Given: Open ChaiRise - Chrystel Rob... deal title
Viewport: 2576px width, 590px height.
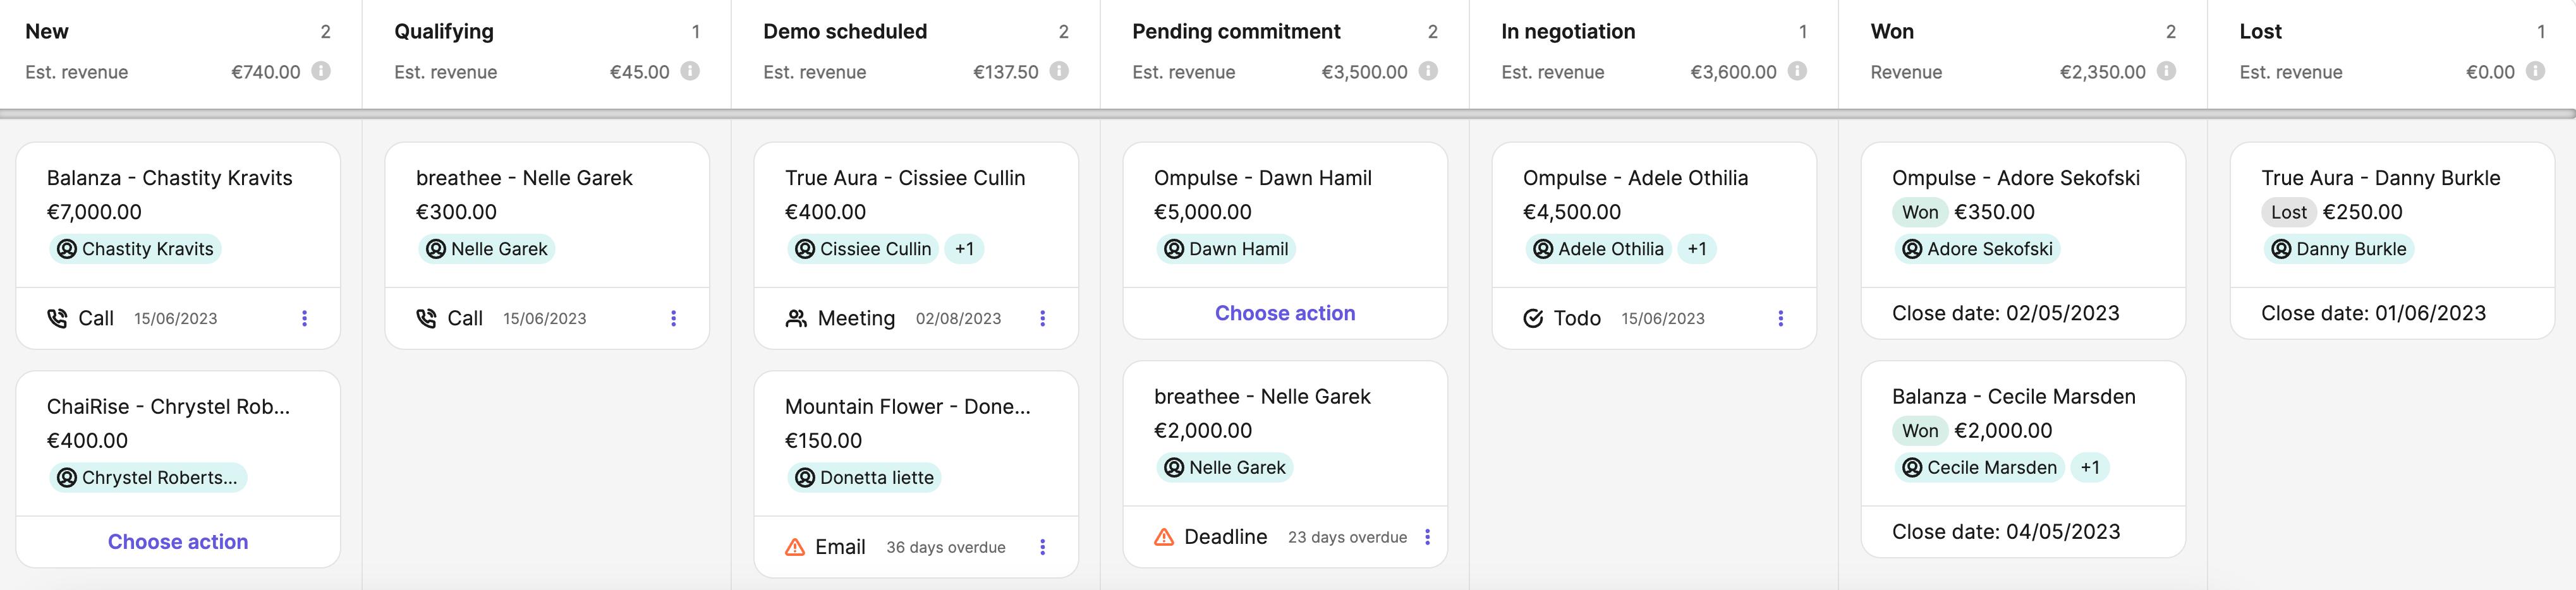Looking at the screenshot, I should (x=168, y=407).
